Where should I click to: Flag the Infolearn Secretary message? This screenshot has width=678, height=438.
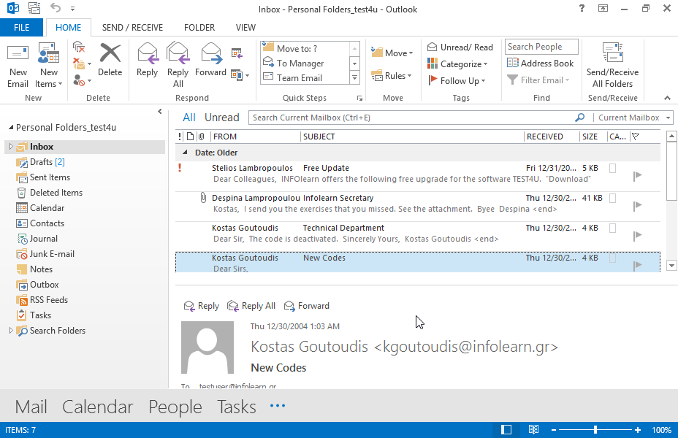(x=637, y=206)
